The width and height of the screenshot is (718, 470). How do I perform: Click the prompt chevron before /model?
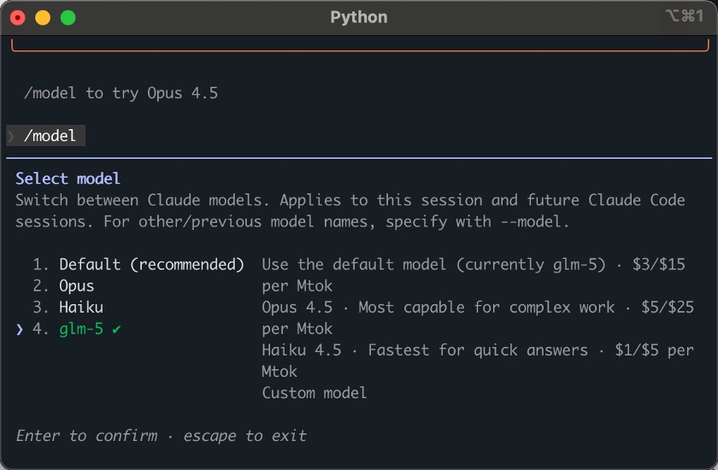(11, 136)
